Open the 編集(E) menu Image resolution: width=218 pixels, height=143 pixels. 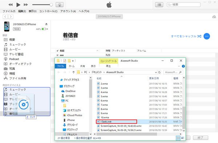[22, 11]
